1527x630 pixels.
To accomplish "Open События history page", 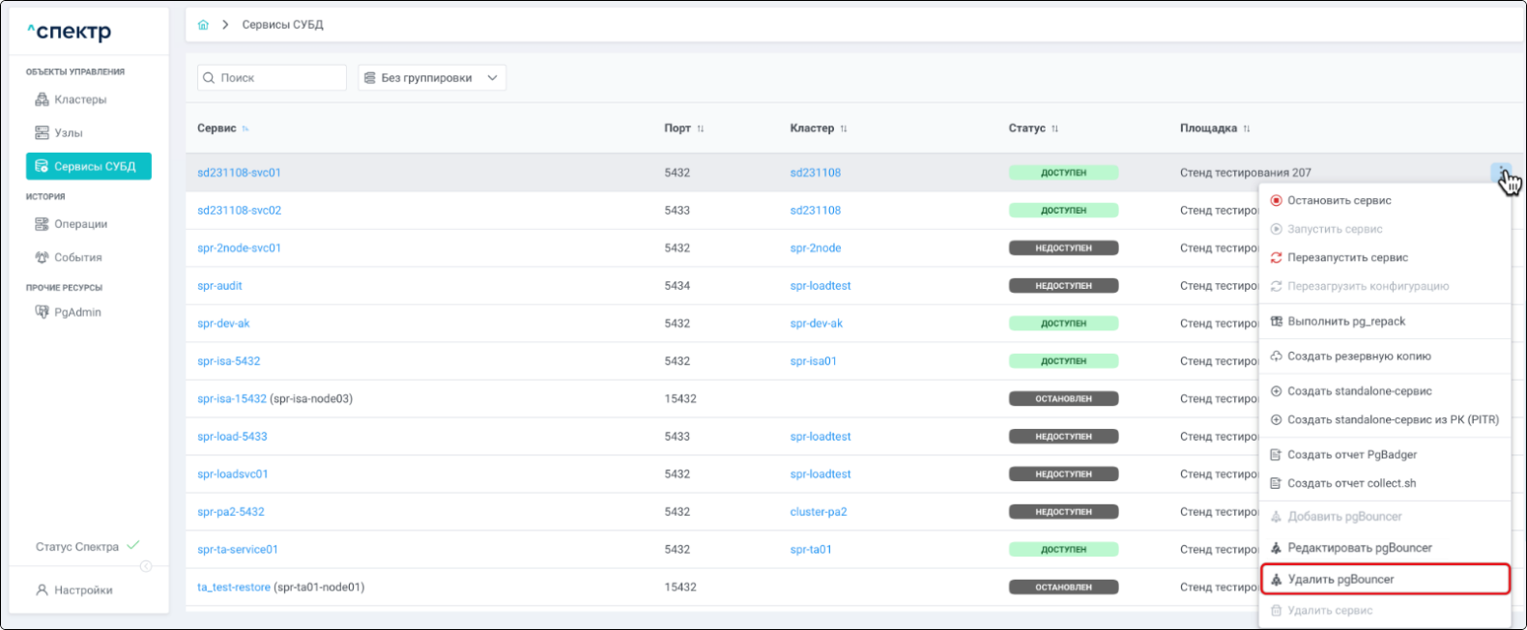I will (77, 258).
